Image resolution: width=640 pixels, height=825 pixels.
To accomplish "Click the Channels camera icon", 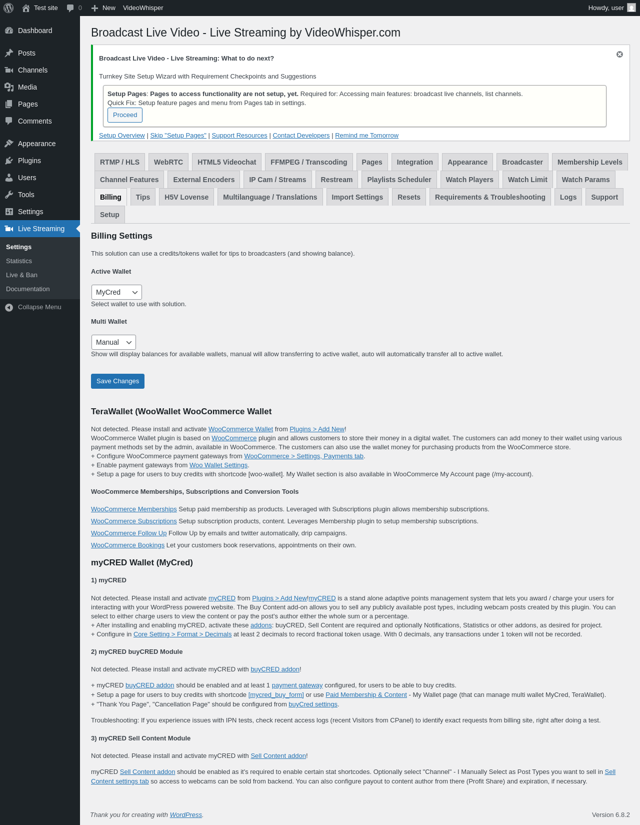I will pos(9,70).
